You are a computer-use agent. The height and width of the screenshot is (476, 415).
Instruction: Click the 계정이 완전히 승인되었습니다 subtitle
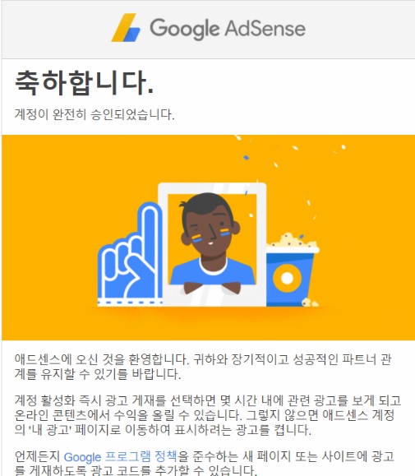[95, 114]
